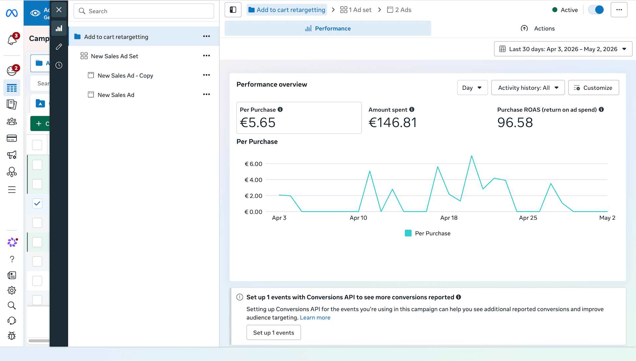Select New Sales Ad - Copy tree item
636x361 pixels.
click(144, 75)
